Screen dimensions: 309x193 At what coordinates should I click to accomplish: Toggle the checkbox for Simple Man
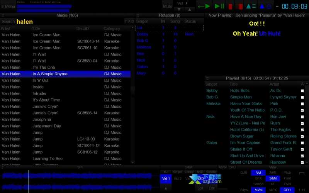tap(302, 97)
